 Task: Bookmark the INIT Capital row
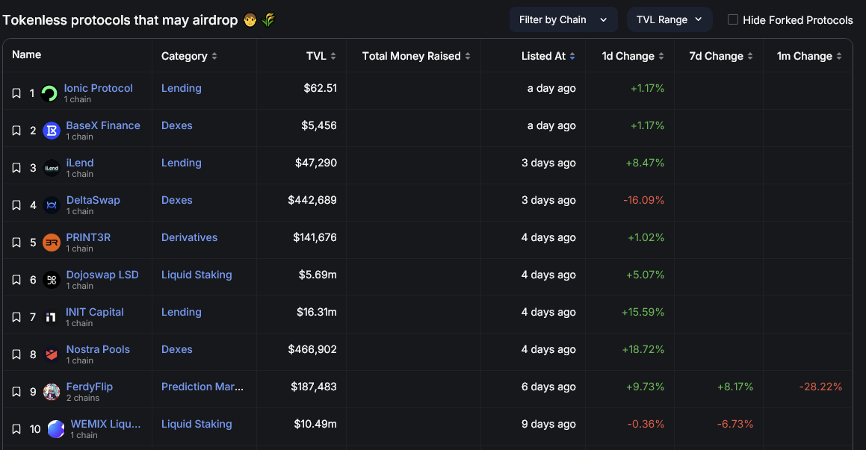(16, 317)
